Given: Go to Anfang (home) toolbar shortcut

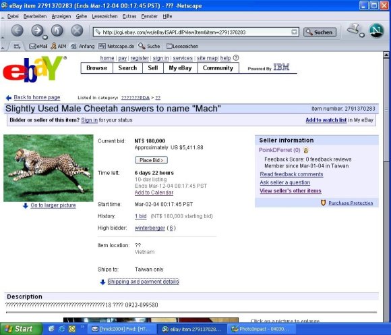Looking at the screenshot, I should point(83,46).
